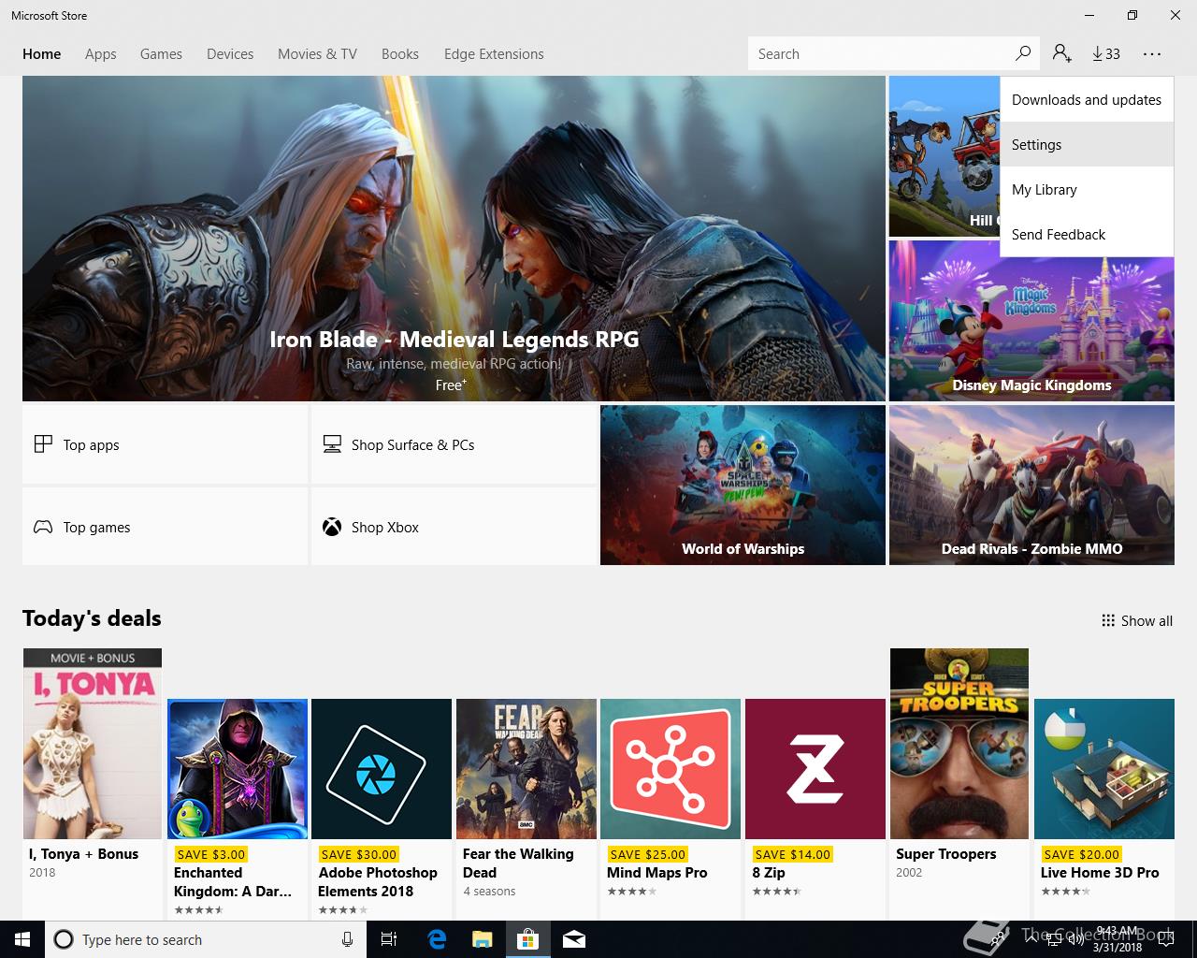1197x958 pixels.
Task: Choose Send Feedback menu item
Action: click(x=1087, y=235)
